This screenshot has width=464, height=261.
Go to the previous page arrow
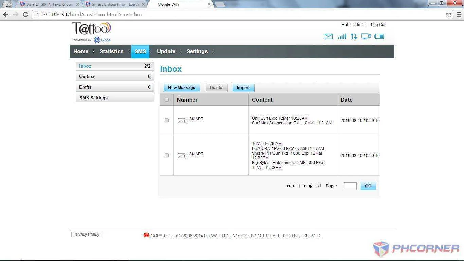[293, 186]
